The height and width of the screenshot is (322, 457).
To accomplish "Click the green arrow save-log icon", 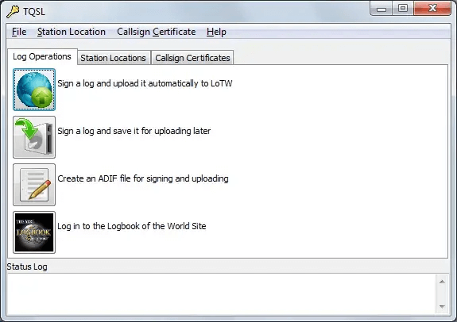I will 34,137.
